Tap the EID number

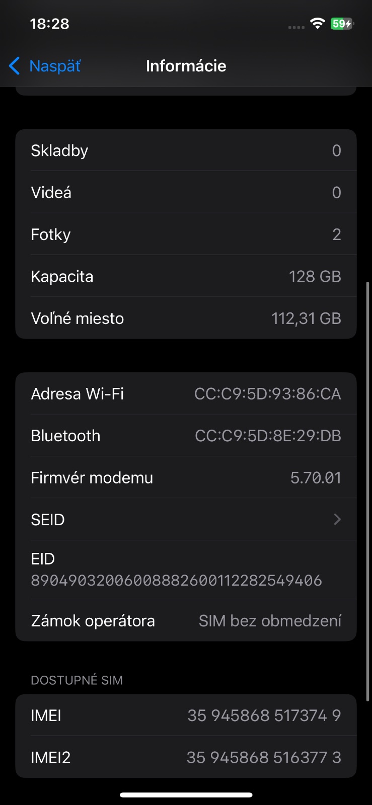pyautogui.click(x=176, y=580)
